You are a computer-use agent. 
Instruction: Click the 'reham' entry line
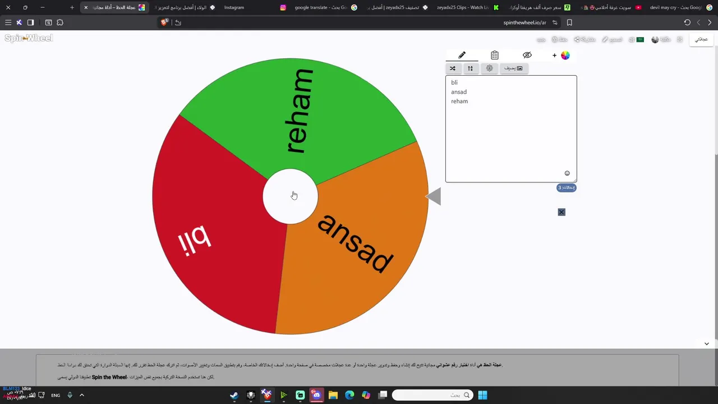pyautogui.click(x=459, y=102)
